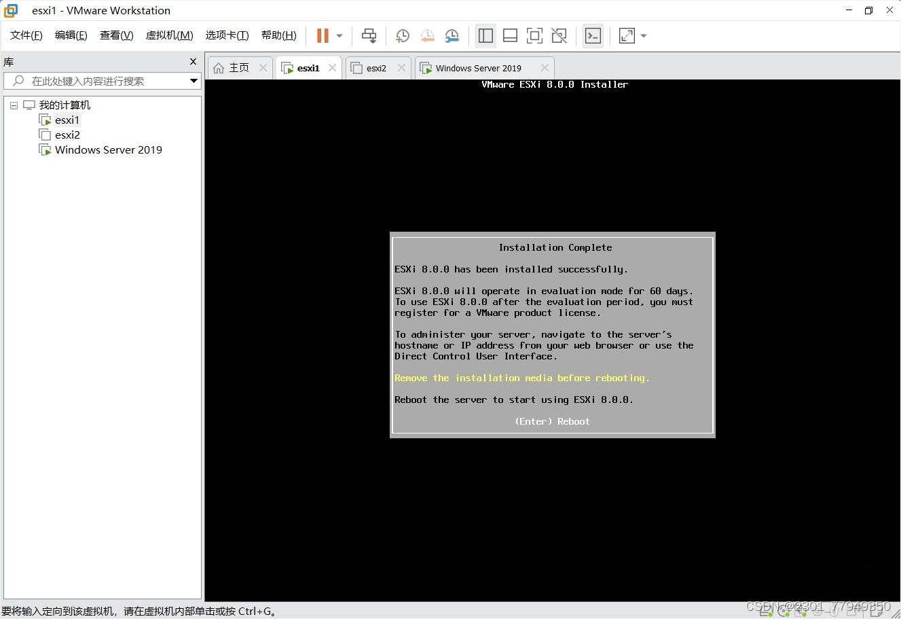Screen dimensions: 901x619
Task: Open the 虚拟机(M) menu
Action: coord(170,35)
